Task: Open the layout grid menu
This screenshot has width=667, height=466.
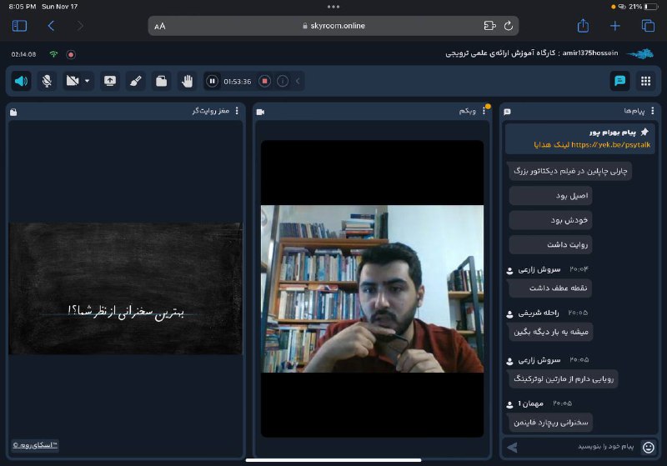Action: (x=645, y=81)
